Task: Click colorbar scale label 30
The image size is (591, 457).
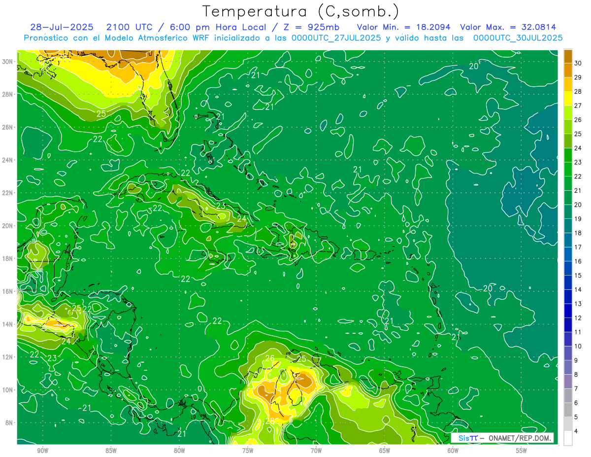Action: coord(578,63)
